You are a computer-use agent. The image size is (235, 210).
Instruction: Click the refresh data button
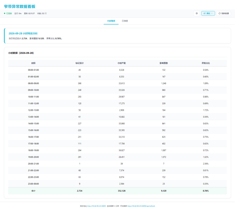click(224, 14)
